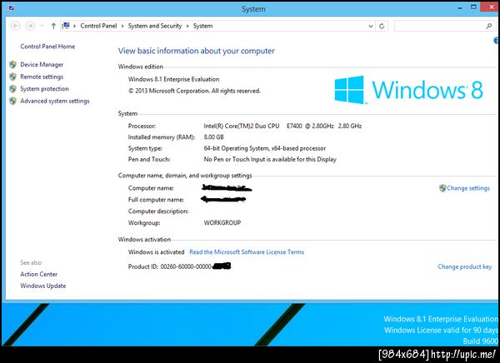Read the Microsoft Software License Terms
The width and height of the screenshot is (500, 363).
(x=247, y=252)
